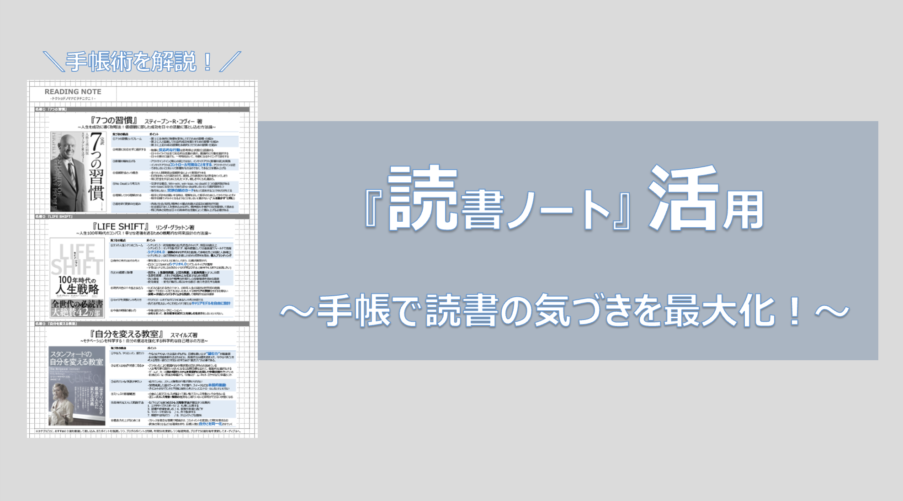
Task: Click the 『自分を変える教室』 section heading
Action: pyautogui.click(x=127, y=334)
